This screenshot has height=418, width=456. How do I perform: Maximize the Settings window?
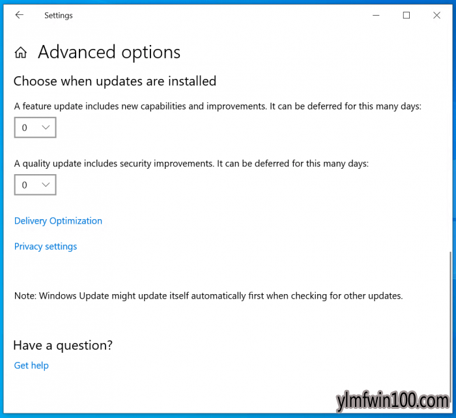(x=406, y=15)
